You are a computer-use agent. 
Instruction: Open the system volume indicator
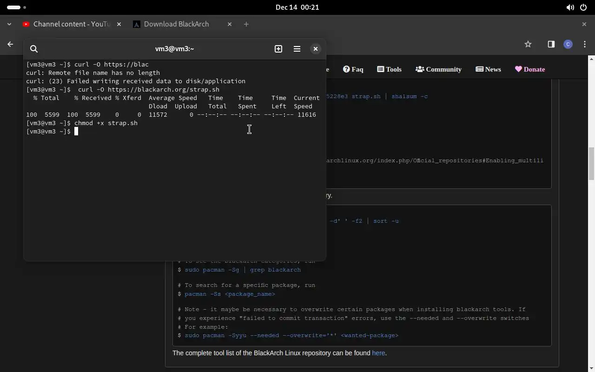point(570,7)
